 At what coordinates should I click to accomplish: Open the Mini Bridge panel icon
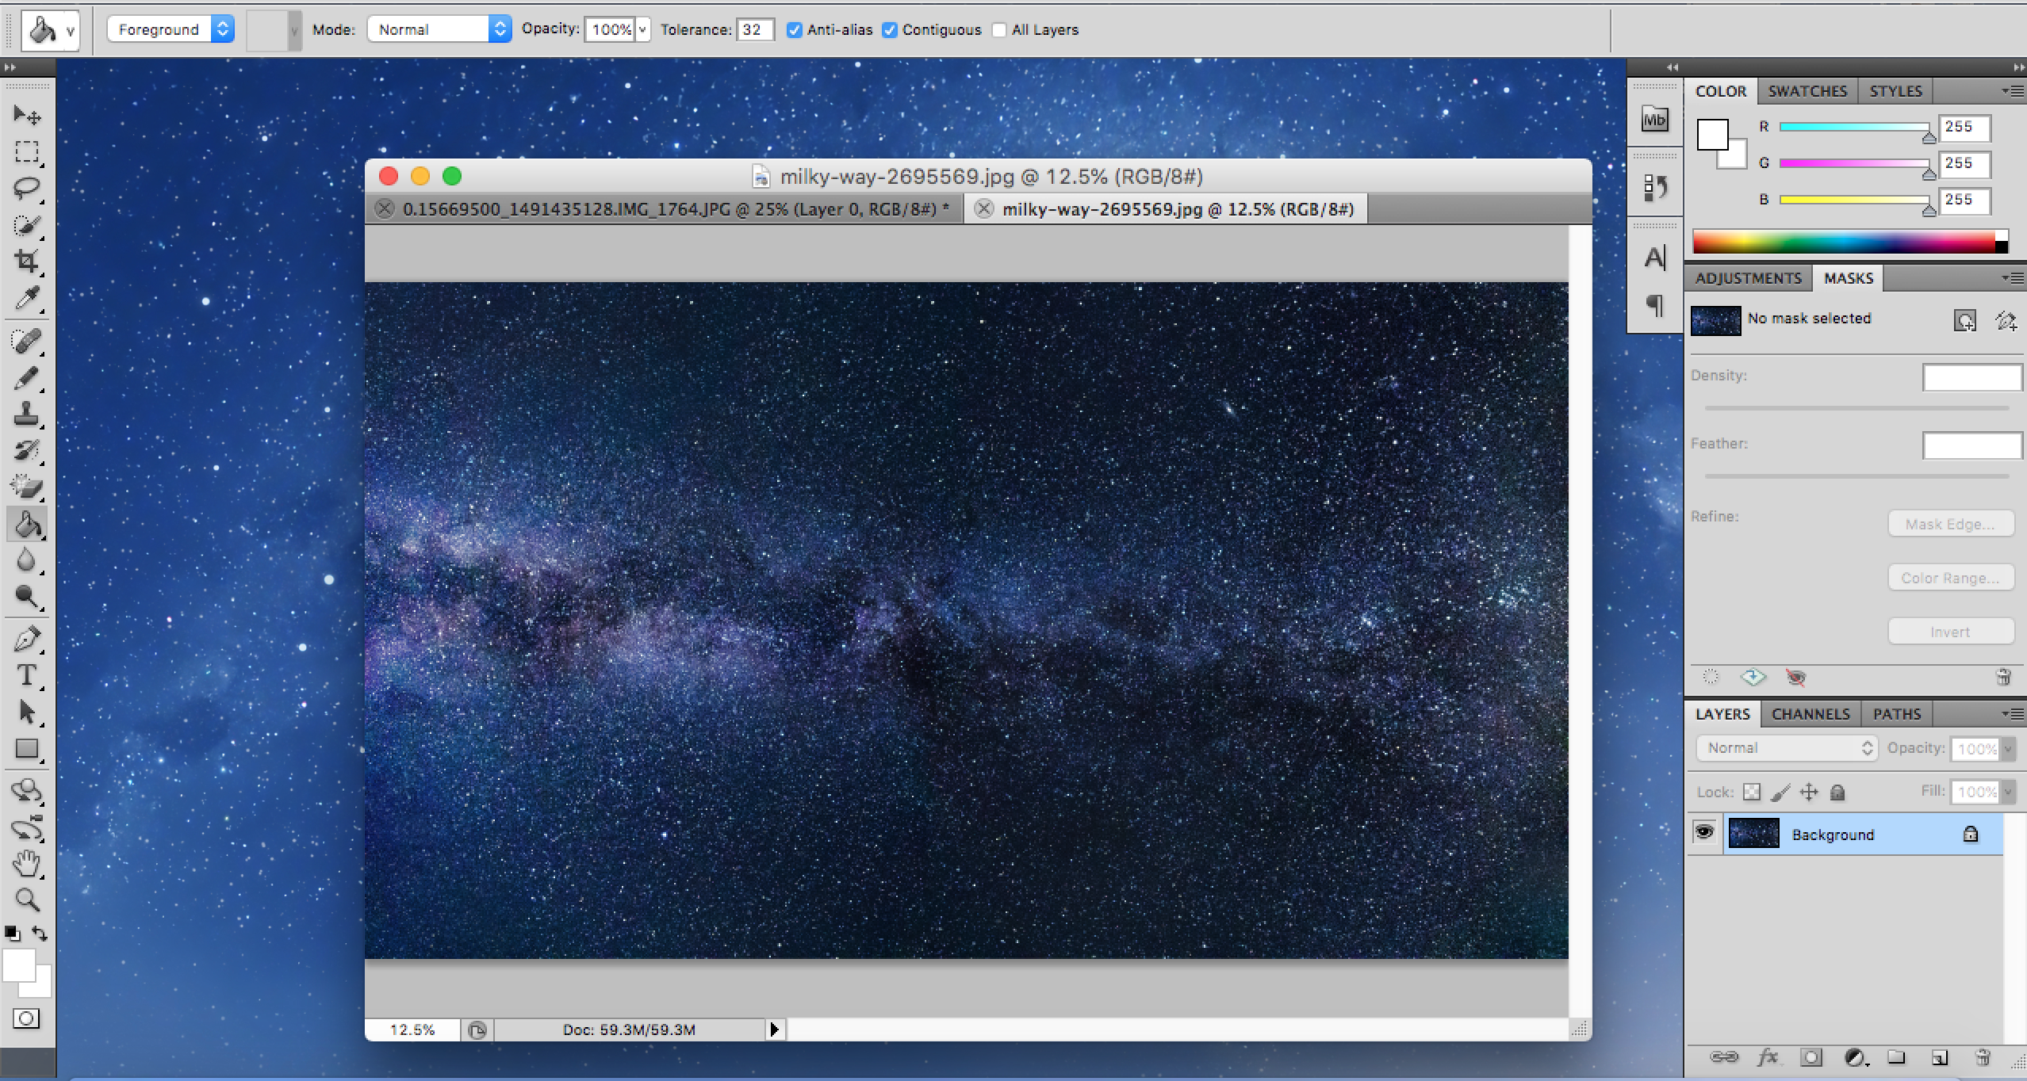click(1654, 120)
